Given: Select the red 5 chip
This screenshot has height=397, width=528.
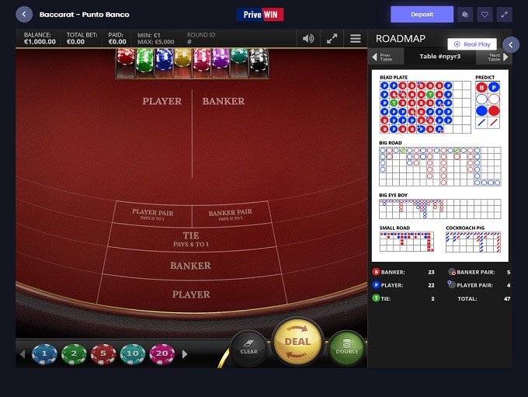Looking at the screenshot, I should pos(103,353).
